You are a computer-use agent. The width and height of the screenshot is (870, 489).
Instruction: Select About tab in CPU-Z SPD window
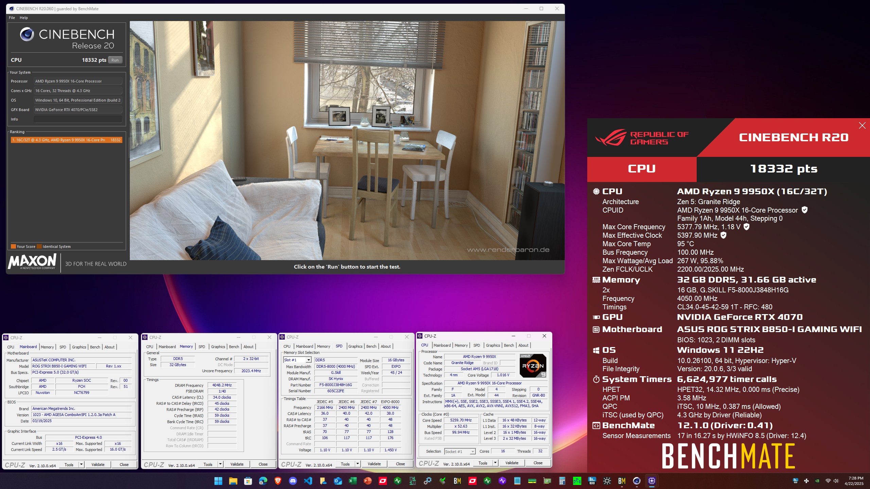[x=386, y=346]
